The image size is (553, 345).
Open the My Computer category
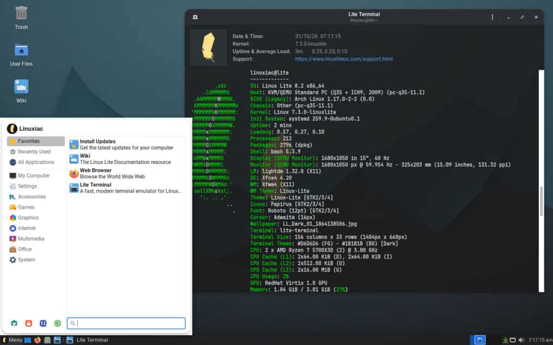(36, 176)
